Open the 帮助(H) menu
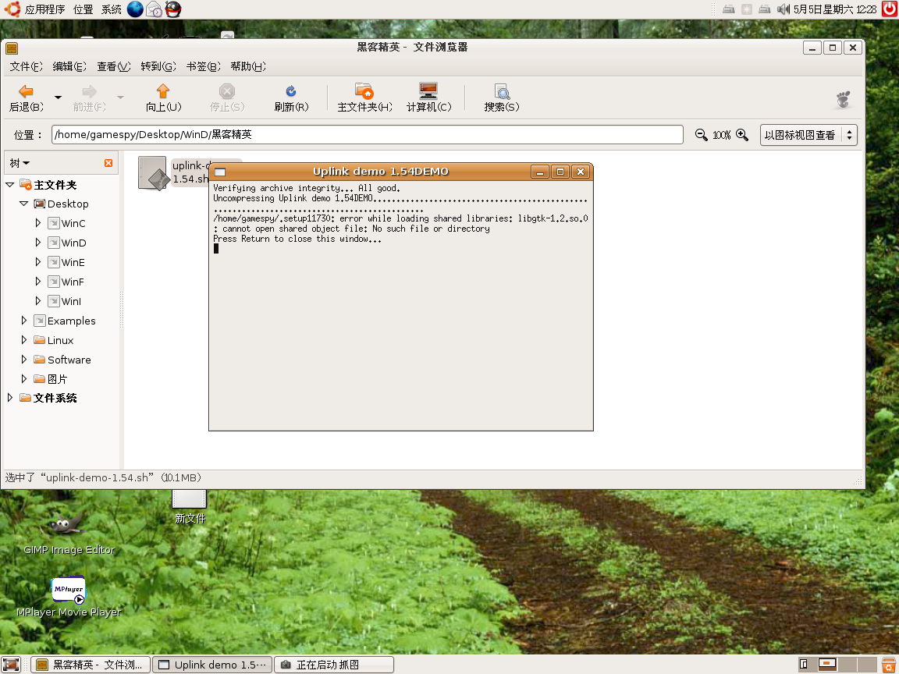Viewport: 899px width, 674px height. click(x=247, y=66)
